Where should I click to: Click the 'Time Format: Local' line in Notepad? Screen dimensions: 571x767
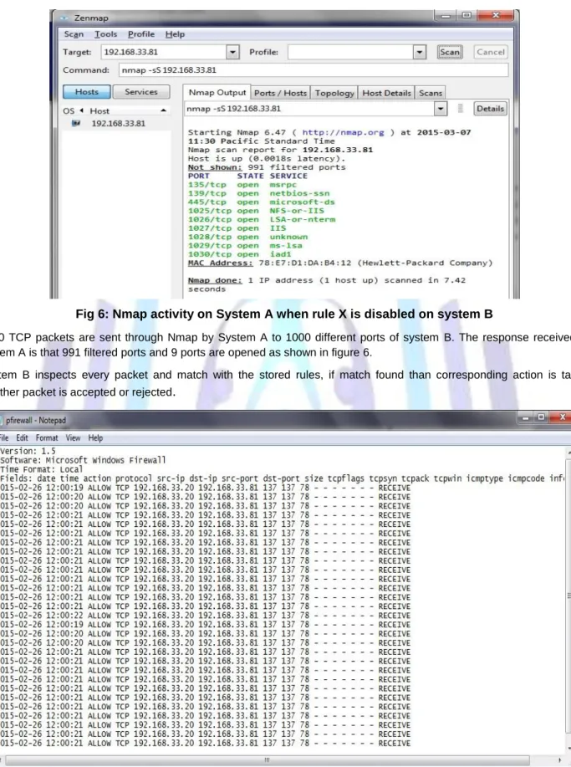[41, 469]
